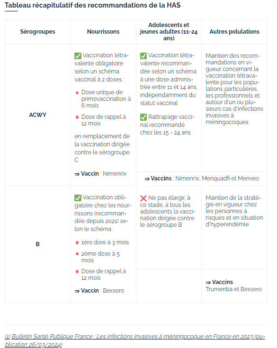Screen dimensions: 277x348
Task: Click Vaccins Nimenrix, Menquadfi et Menveo line
Action: click(202, 178)
